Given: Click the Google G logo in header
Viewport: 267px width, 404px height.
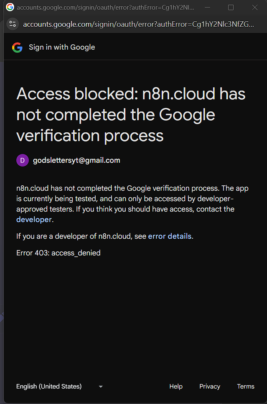Looking at the screenshot, I should coord(17,48).
